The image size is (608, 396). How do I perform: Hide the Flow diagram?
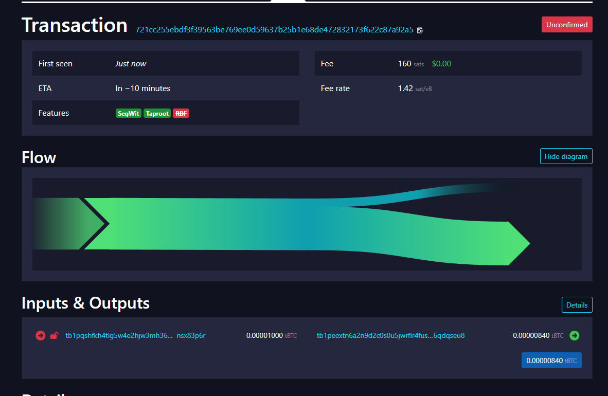(566, 156)
